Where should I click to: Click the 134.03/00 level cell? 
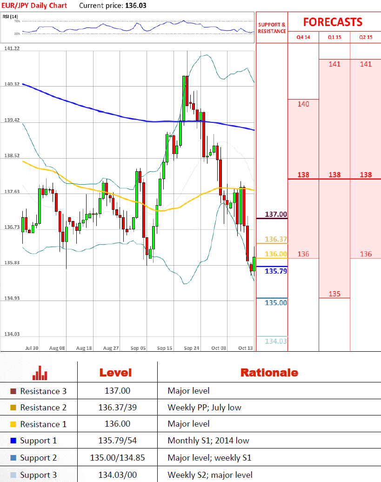click(117, 475)
